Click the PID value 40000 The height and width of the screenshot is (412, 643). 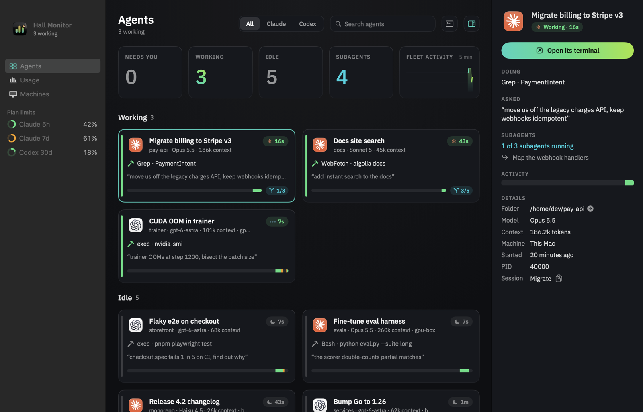(539, 266)
